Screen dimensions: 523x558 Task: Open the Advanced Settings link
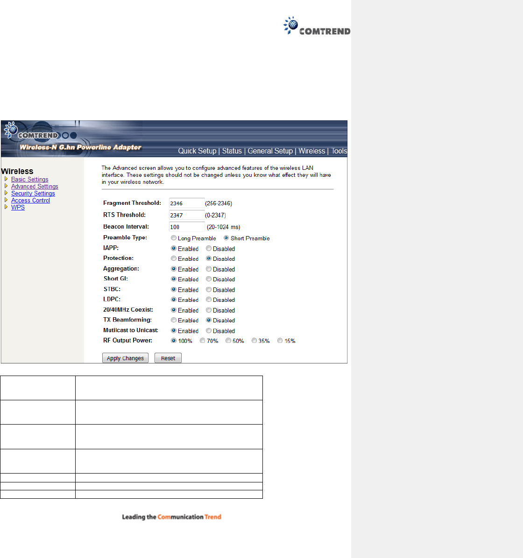(35, 187)
